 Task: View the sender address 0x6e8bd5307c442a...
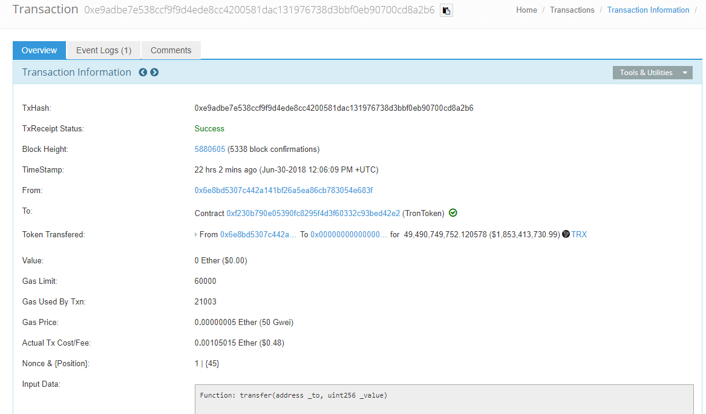tap(284, 190)
